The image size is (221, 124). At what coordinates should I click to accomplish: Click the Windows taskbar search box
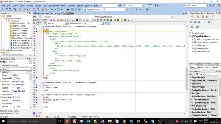click(x=31, y=121)
